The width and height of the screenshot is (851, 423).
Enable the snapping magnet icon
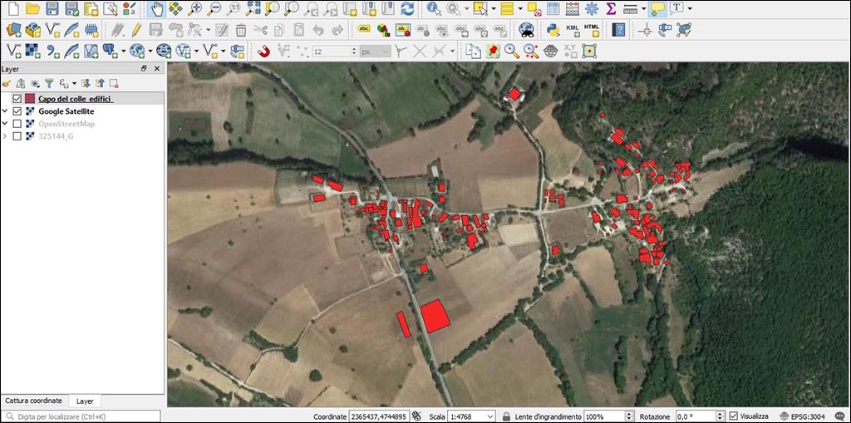262,52
